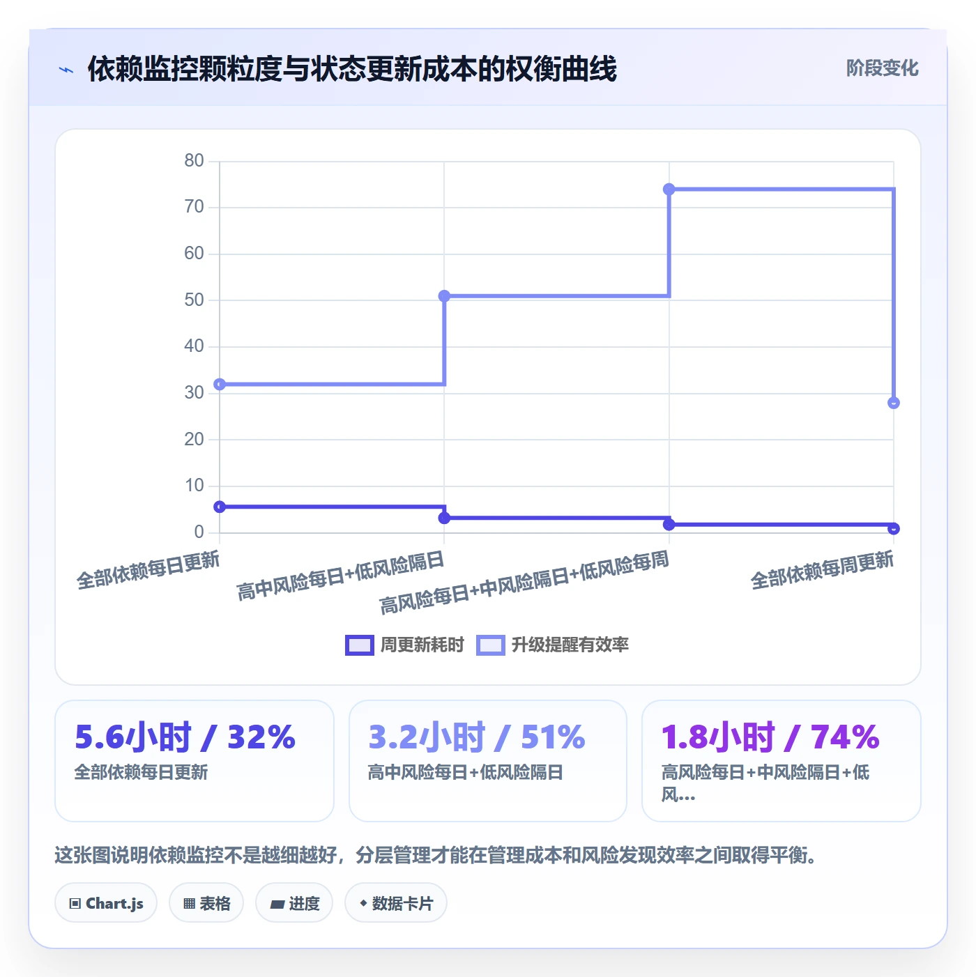Click the 升级提醒有效率 legend label

point(570,645)
